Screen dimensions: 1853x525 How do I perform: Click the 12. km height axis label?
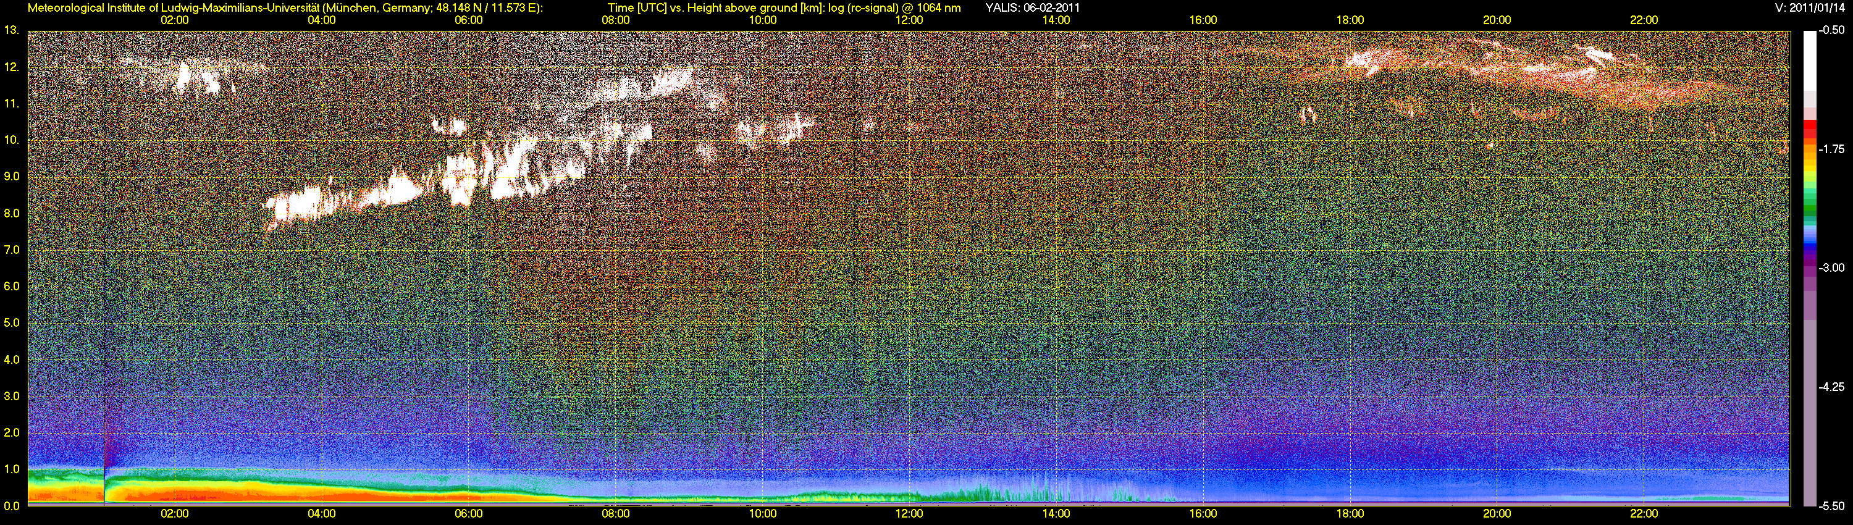coord(11,67)
